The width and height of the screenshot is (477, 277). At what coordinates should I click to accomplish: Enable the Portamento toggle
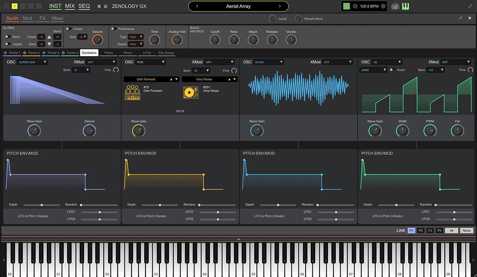[x=114, y=29]
